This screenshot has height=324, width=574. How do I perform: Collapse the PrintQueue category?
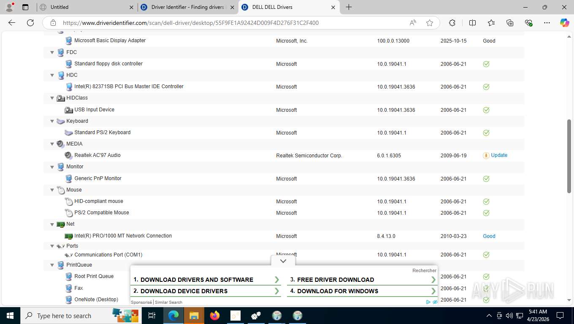(x=52, y=265)
